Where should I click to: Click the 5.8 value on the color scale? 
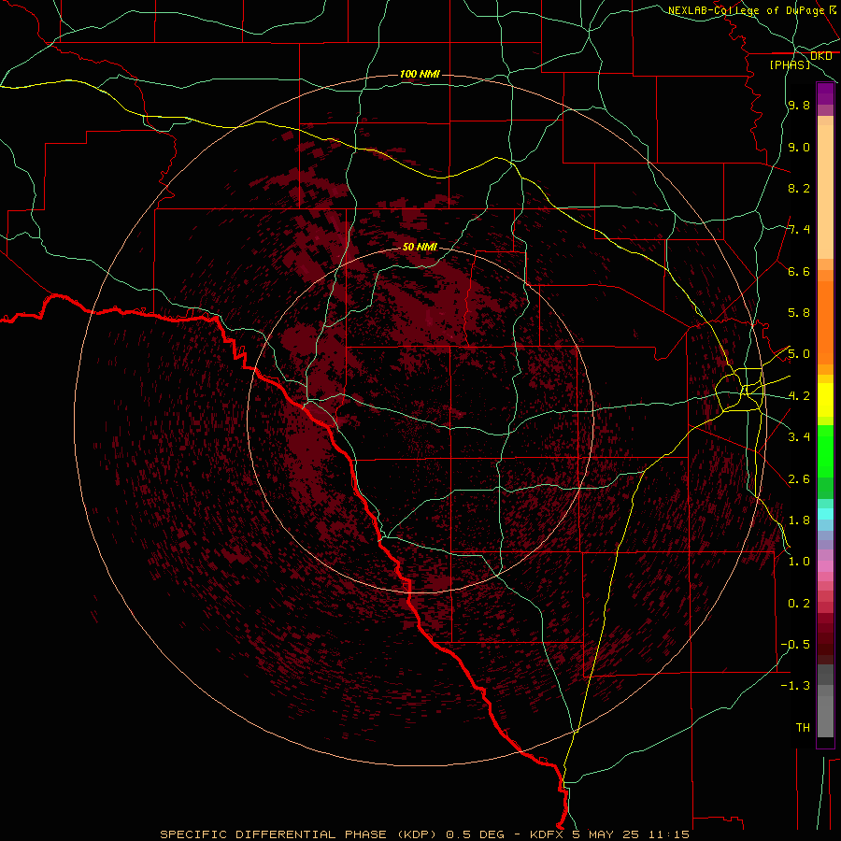pyautogui.click(x=799, y=313)
